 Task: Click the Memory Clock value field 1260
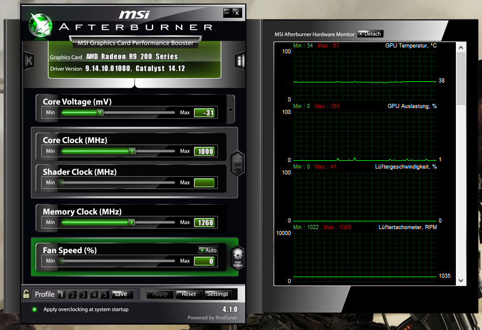(204, 223)
